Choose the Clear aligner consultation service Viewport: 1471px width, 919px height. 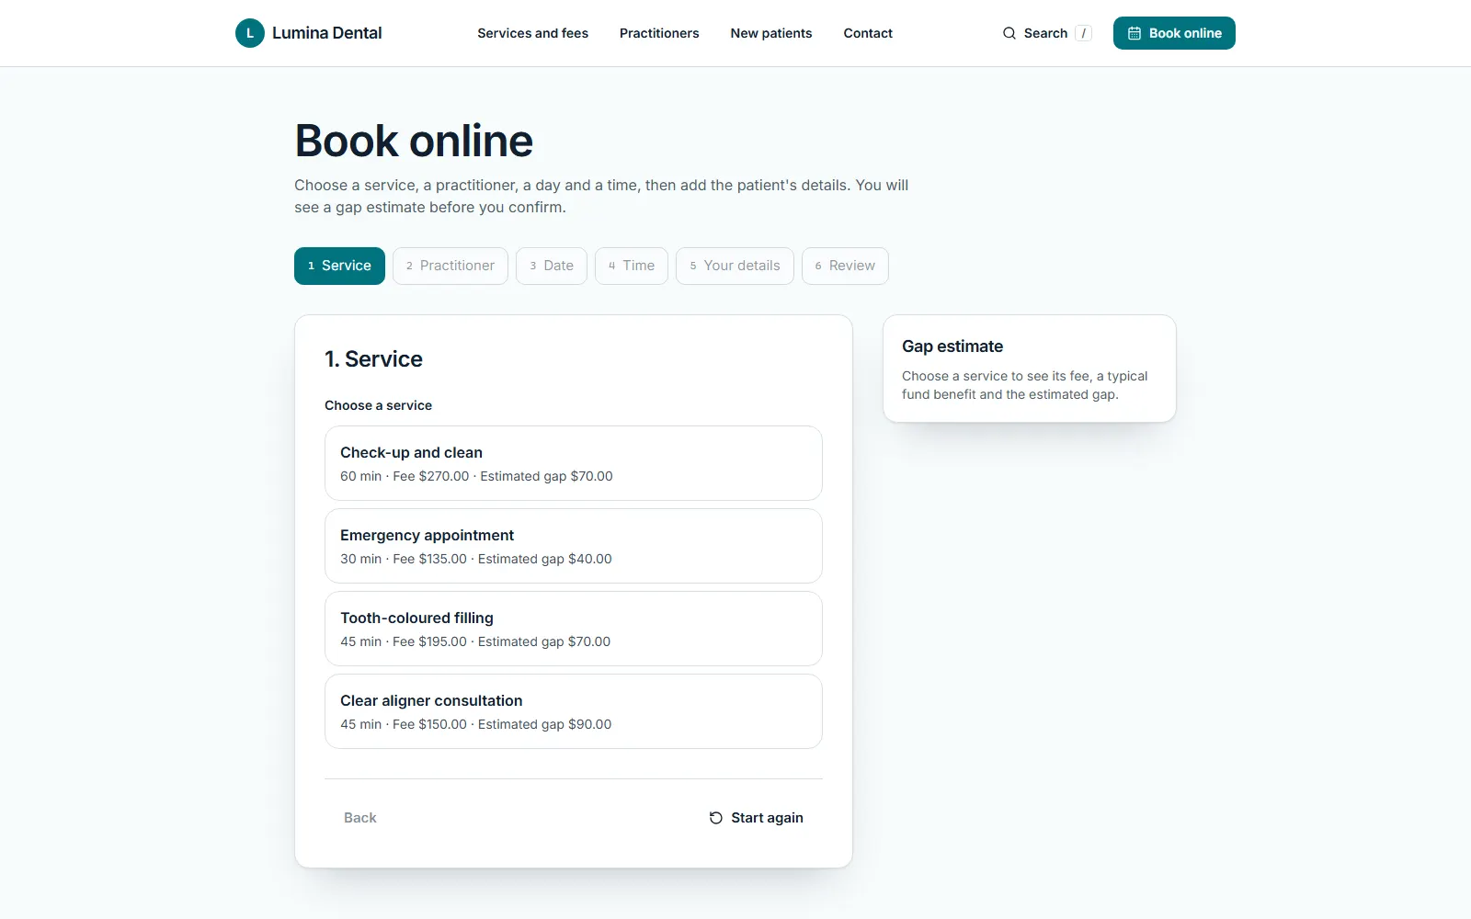(574, 711)
